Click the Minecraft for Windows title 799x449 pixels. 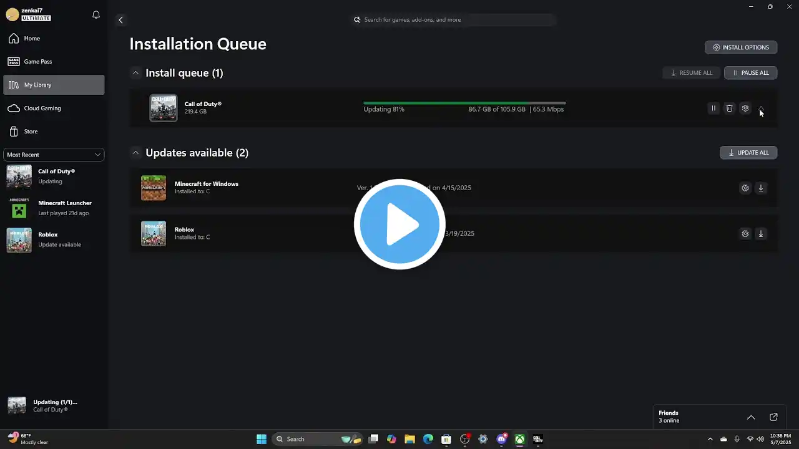coord(207,184)
